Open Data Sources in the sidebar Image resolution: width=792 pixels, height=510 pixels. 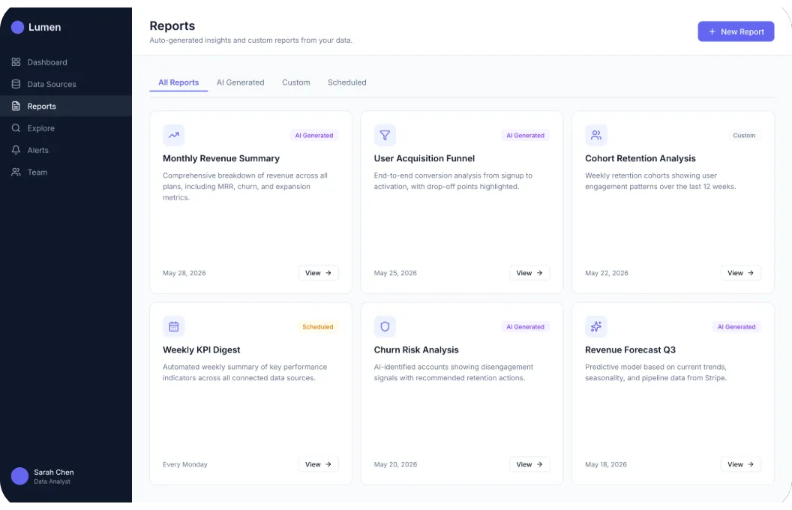click(66, 84)
